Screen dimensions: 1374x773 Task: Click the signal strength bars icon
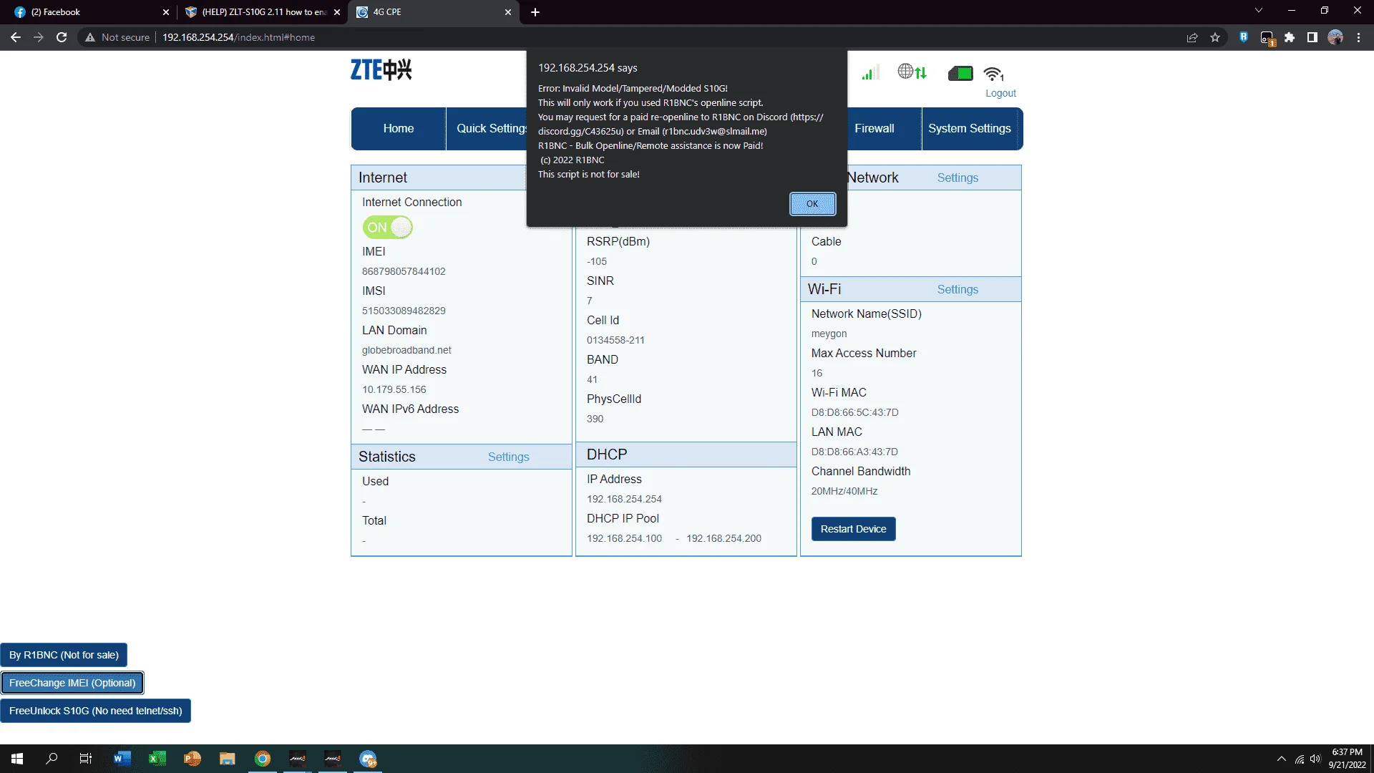click(870, 72)
